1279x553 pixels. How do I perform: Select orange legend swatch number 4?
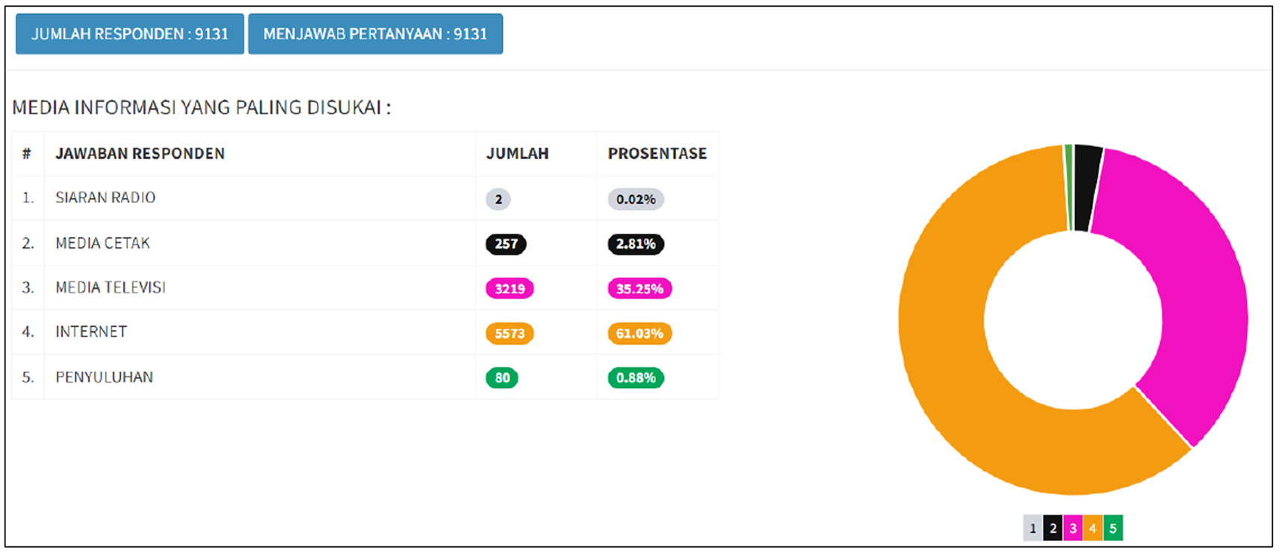(x=1093, y=528)
